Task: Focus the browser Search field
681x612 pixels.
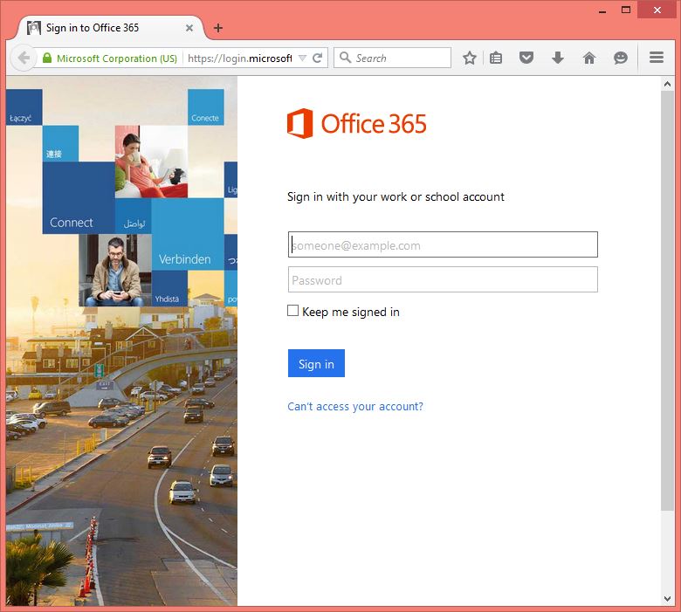Action: [x=392, y=58]
